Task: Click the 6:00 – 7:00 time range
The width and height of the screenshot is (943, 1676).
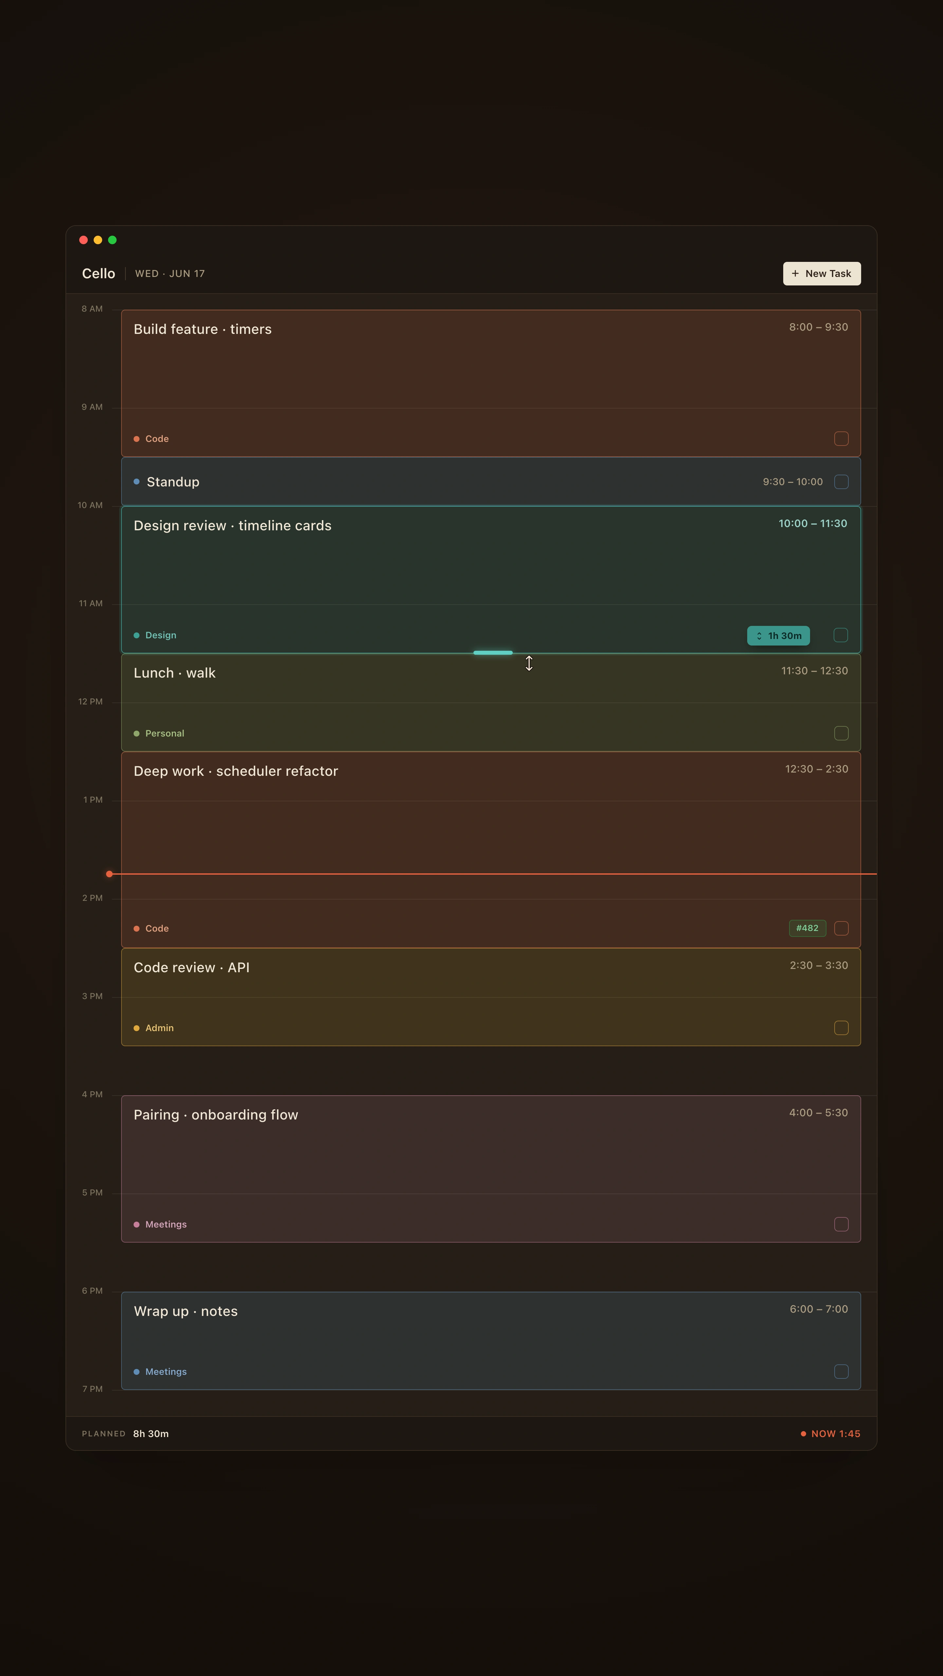Action: pyautogui.click(x=819, y=1308)
